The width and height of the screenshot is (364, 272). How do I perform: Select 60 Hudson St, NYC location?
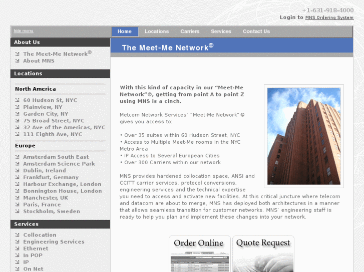tap(50, 100)
